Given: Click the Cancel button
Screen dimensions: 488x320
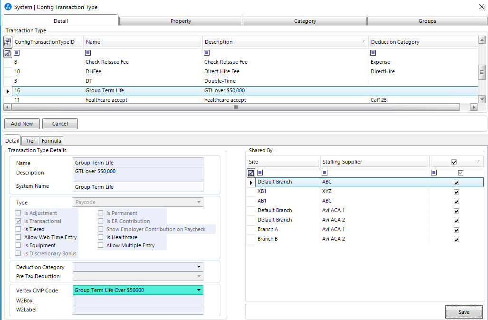Looking at the screenshot, I should coord(60,124).
